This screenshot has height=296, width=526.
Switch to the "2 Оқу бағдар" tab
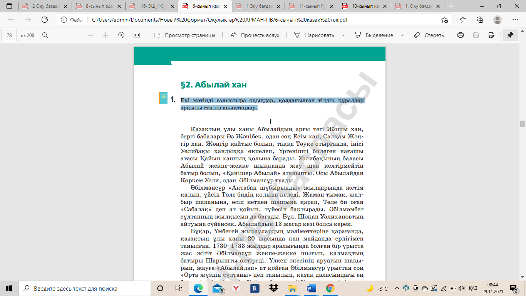point(45,6)
